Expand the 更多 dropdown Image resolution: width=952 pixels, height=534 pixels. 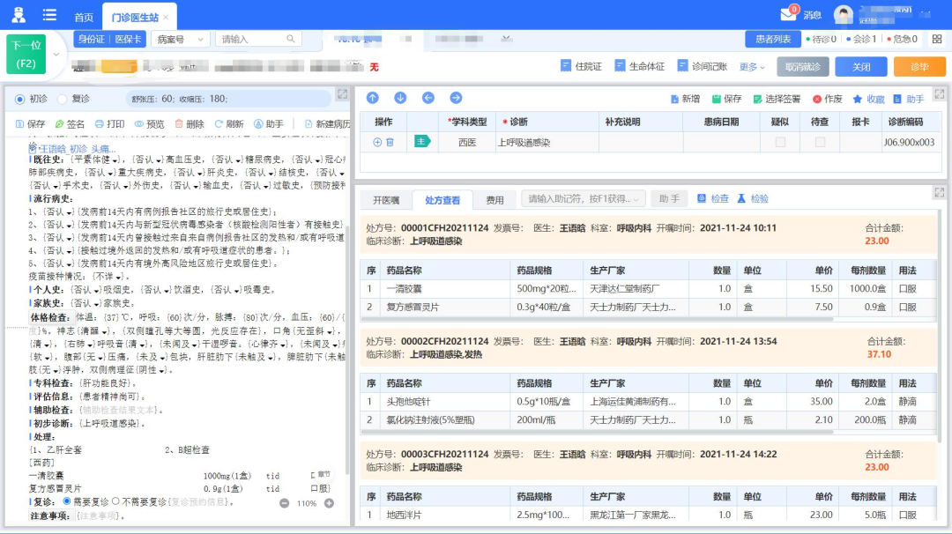752,67
